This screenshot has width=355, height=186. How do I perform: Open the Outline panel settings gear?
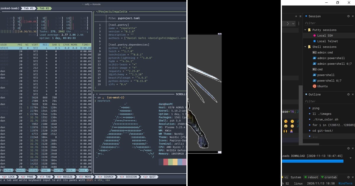348,94
